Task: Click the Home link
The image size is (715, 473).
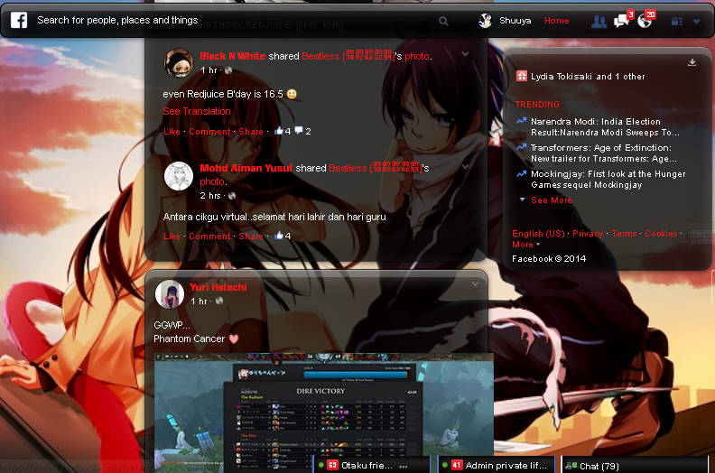Action: tap(556, 21)
